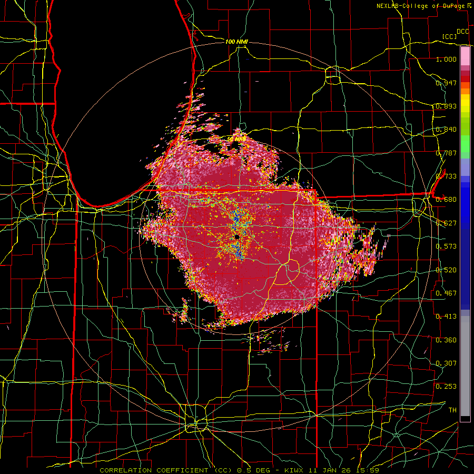Click the 0.680 scale value
Viewport: 474px width, 474px height.
pos(446,200)
